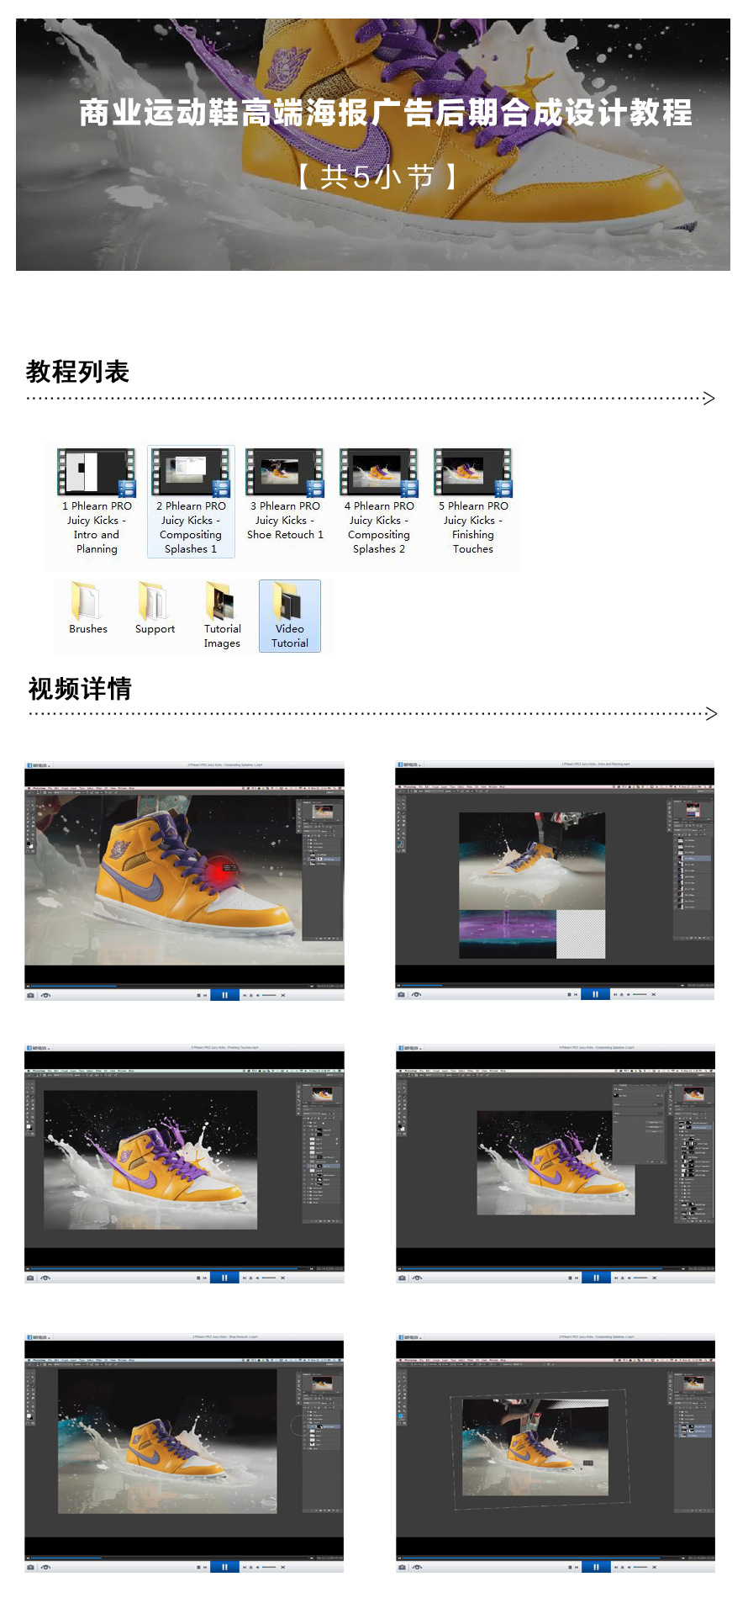Click the "3 Phlearn PRO Juicy Kicks - Shoe Retouch 1" file name
This screenshot has height=1598, width=748.
(285, 520)
